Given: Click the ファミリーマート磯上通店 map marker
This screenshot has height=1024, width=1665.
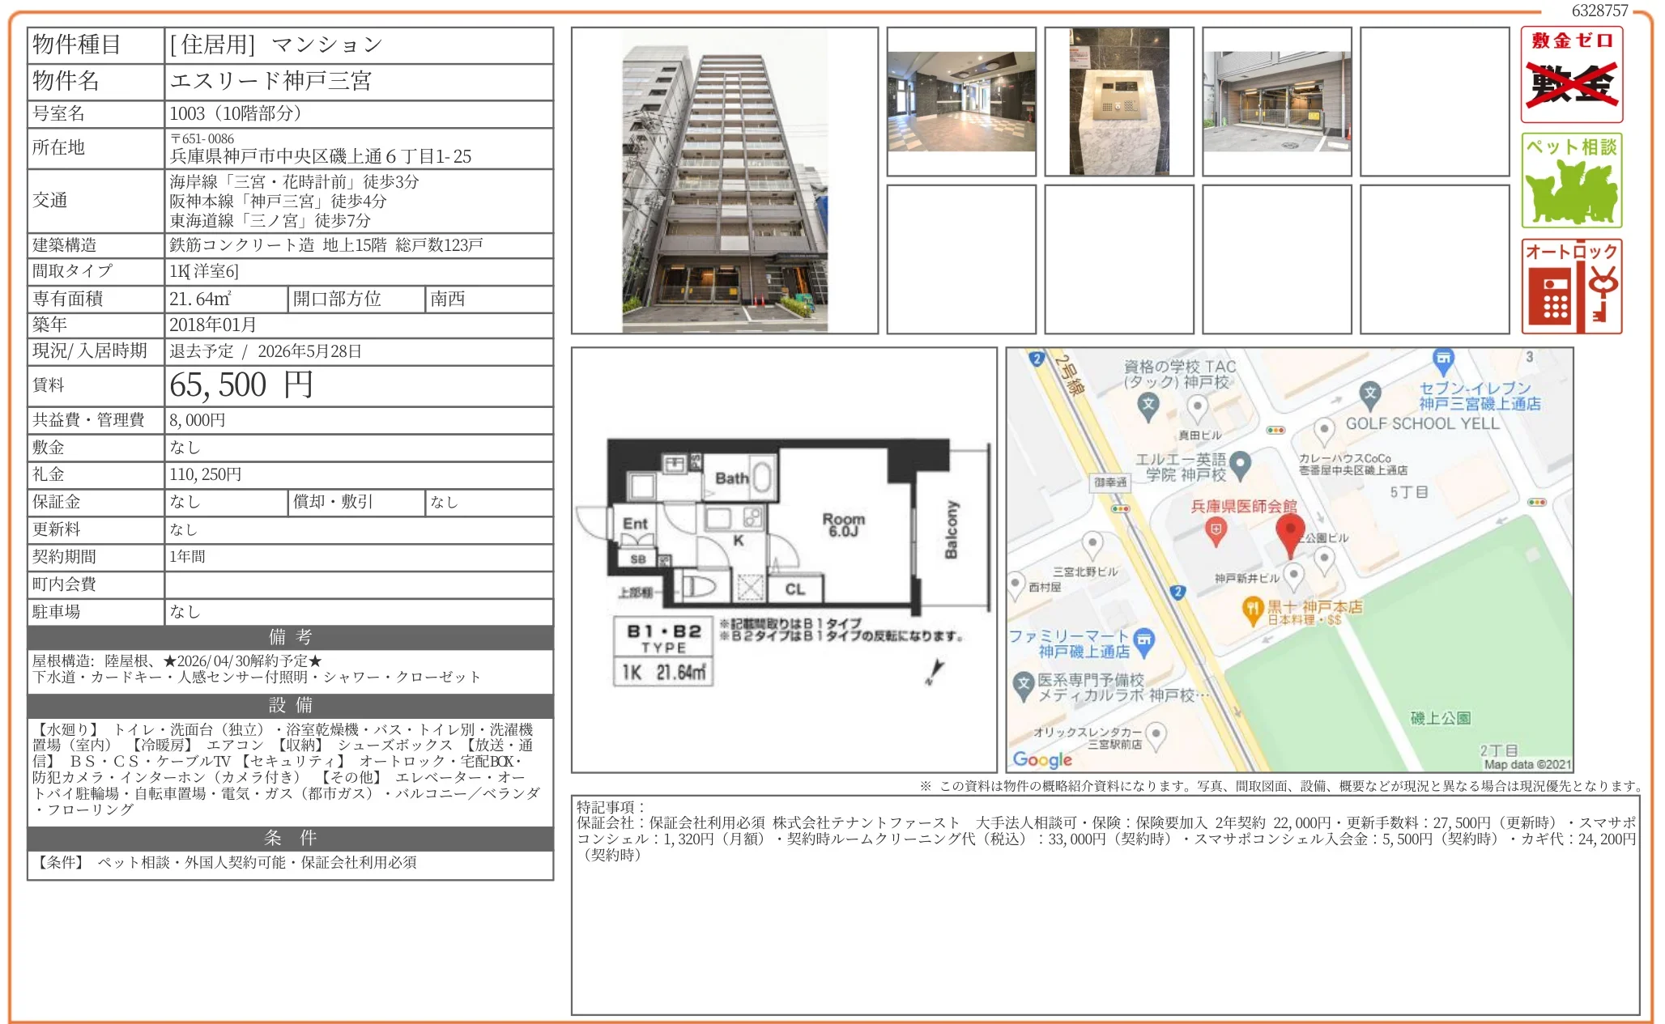Looking at the screenshot, I should coord(1143,640).
